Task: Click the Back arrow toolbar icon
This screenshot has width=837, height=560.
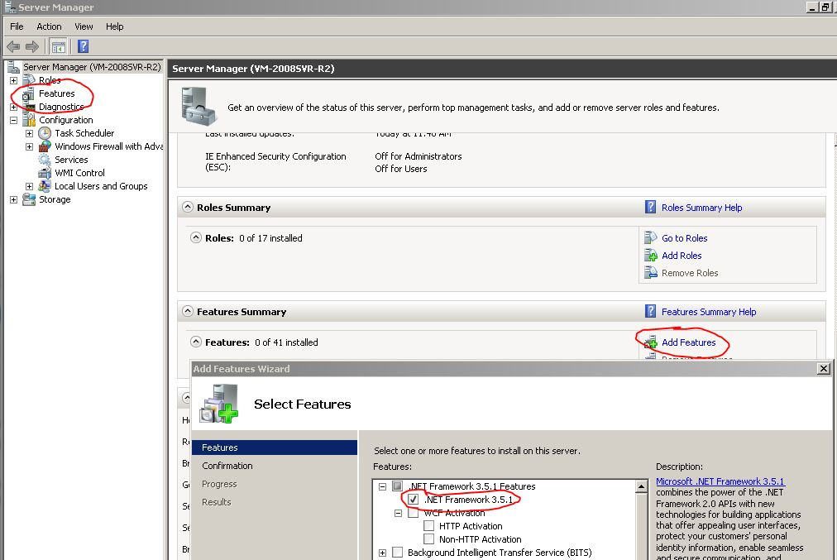Action: click(x=13, y=46)
